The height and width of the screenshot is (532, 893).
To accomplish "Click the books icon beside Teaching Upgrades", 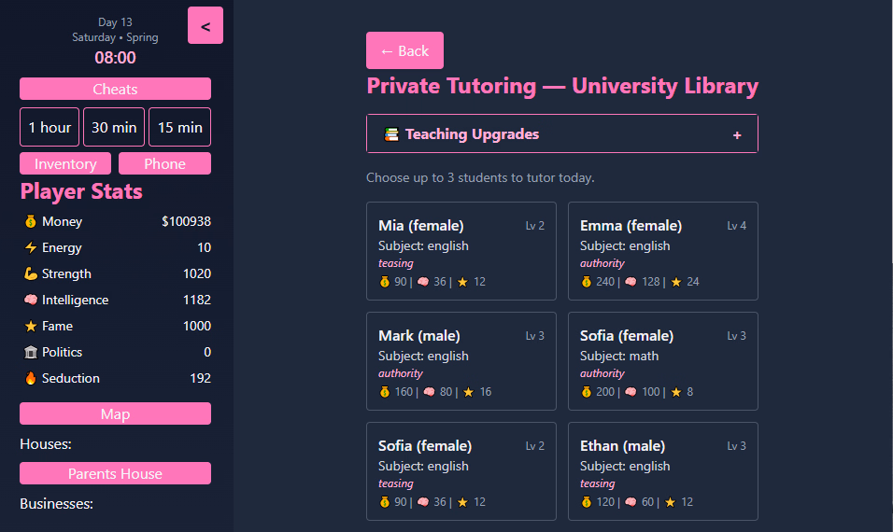I will click(x=391, y=134).
